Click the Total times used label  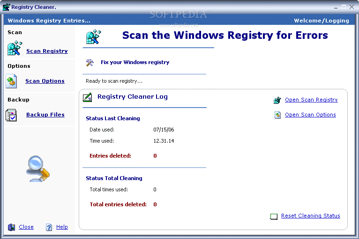109,189
